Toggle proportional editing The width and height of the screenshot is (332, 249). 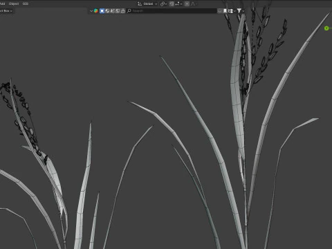[187, 4]
